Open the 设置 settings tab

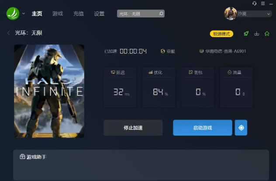(99, 14)
